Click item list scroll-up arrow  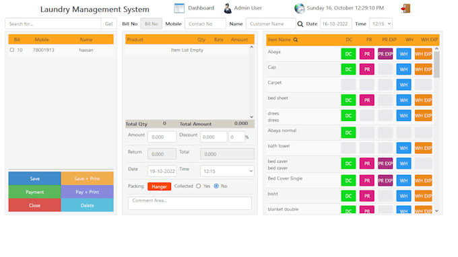pos(436,48)
